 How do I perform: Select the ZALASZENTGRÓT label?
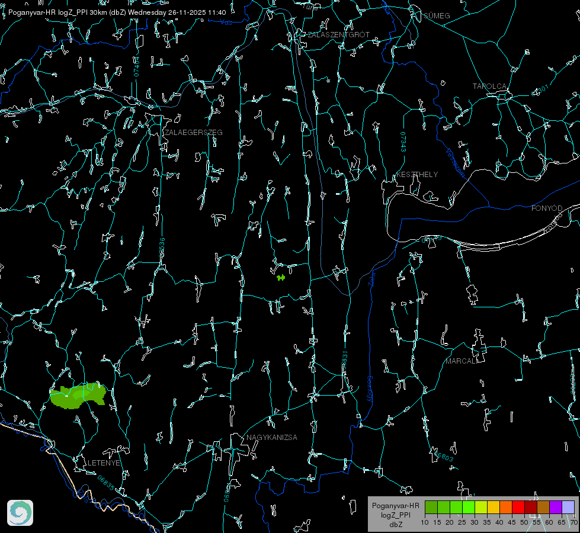(x=338, y=35)
